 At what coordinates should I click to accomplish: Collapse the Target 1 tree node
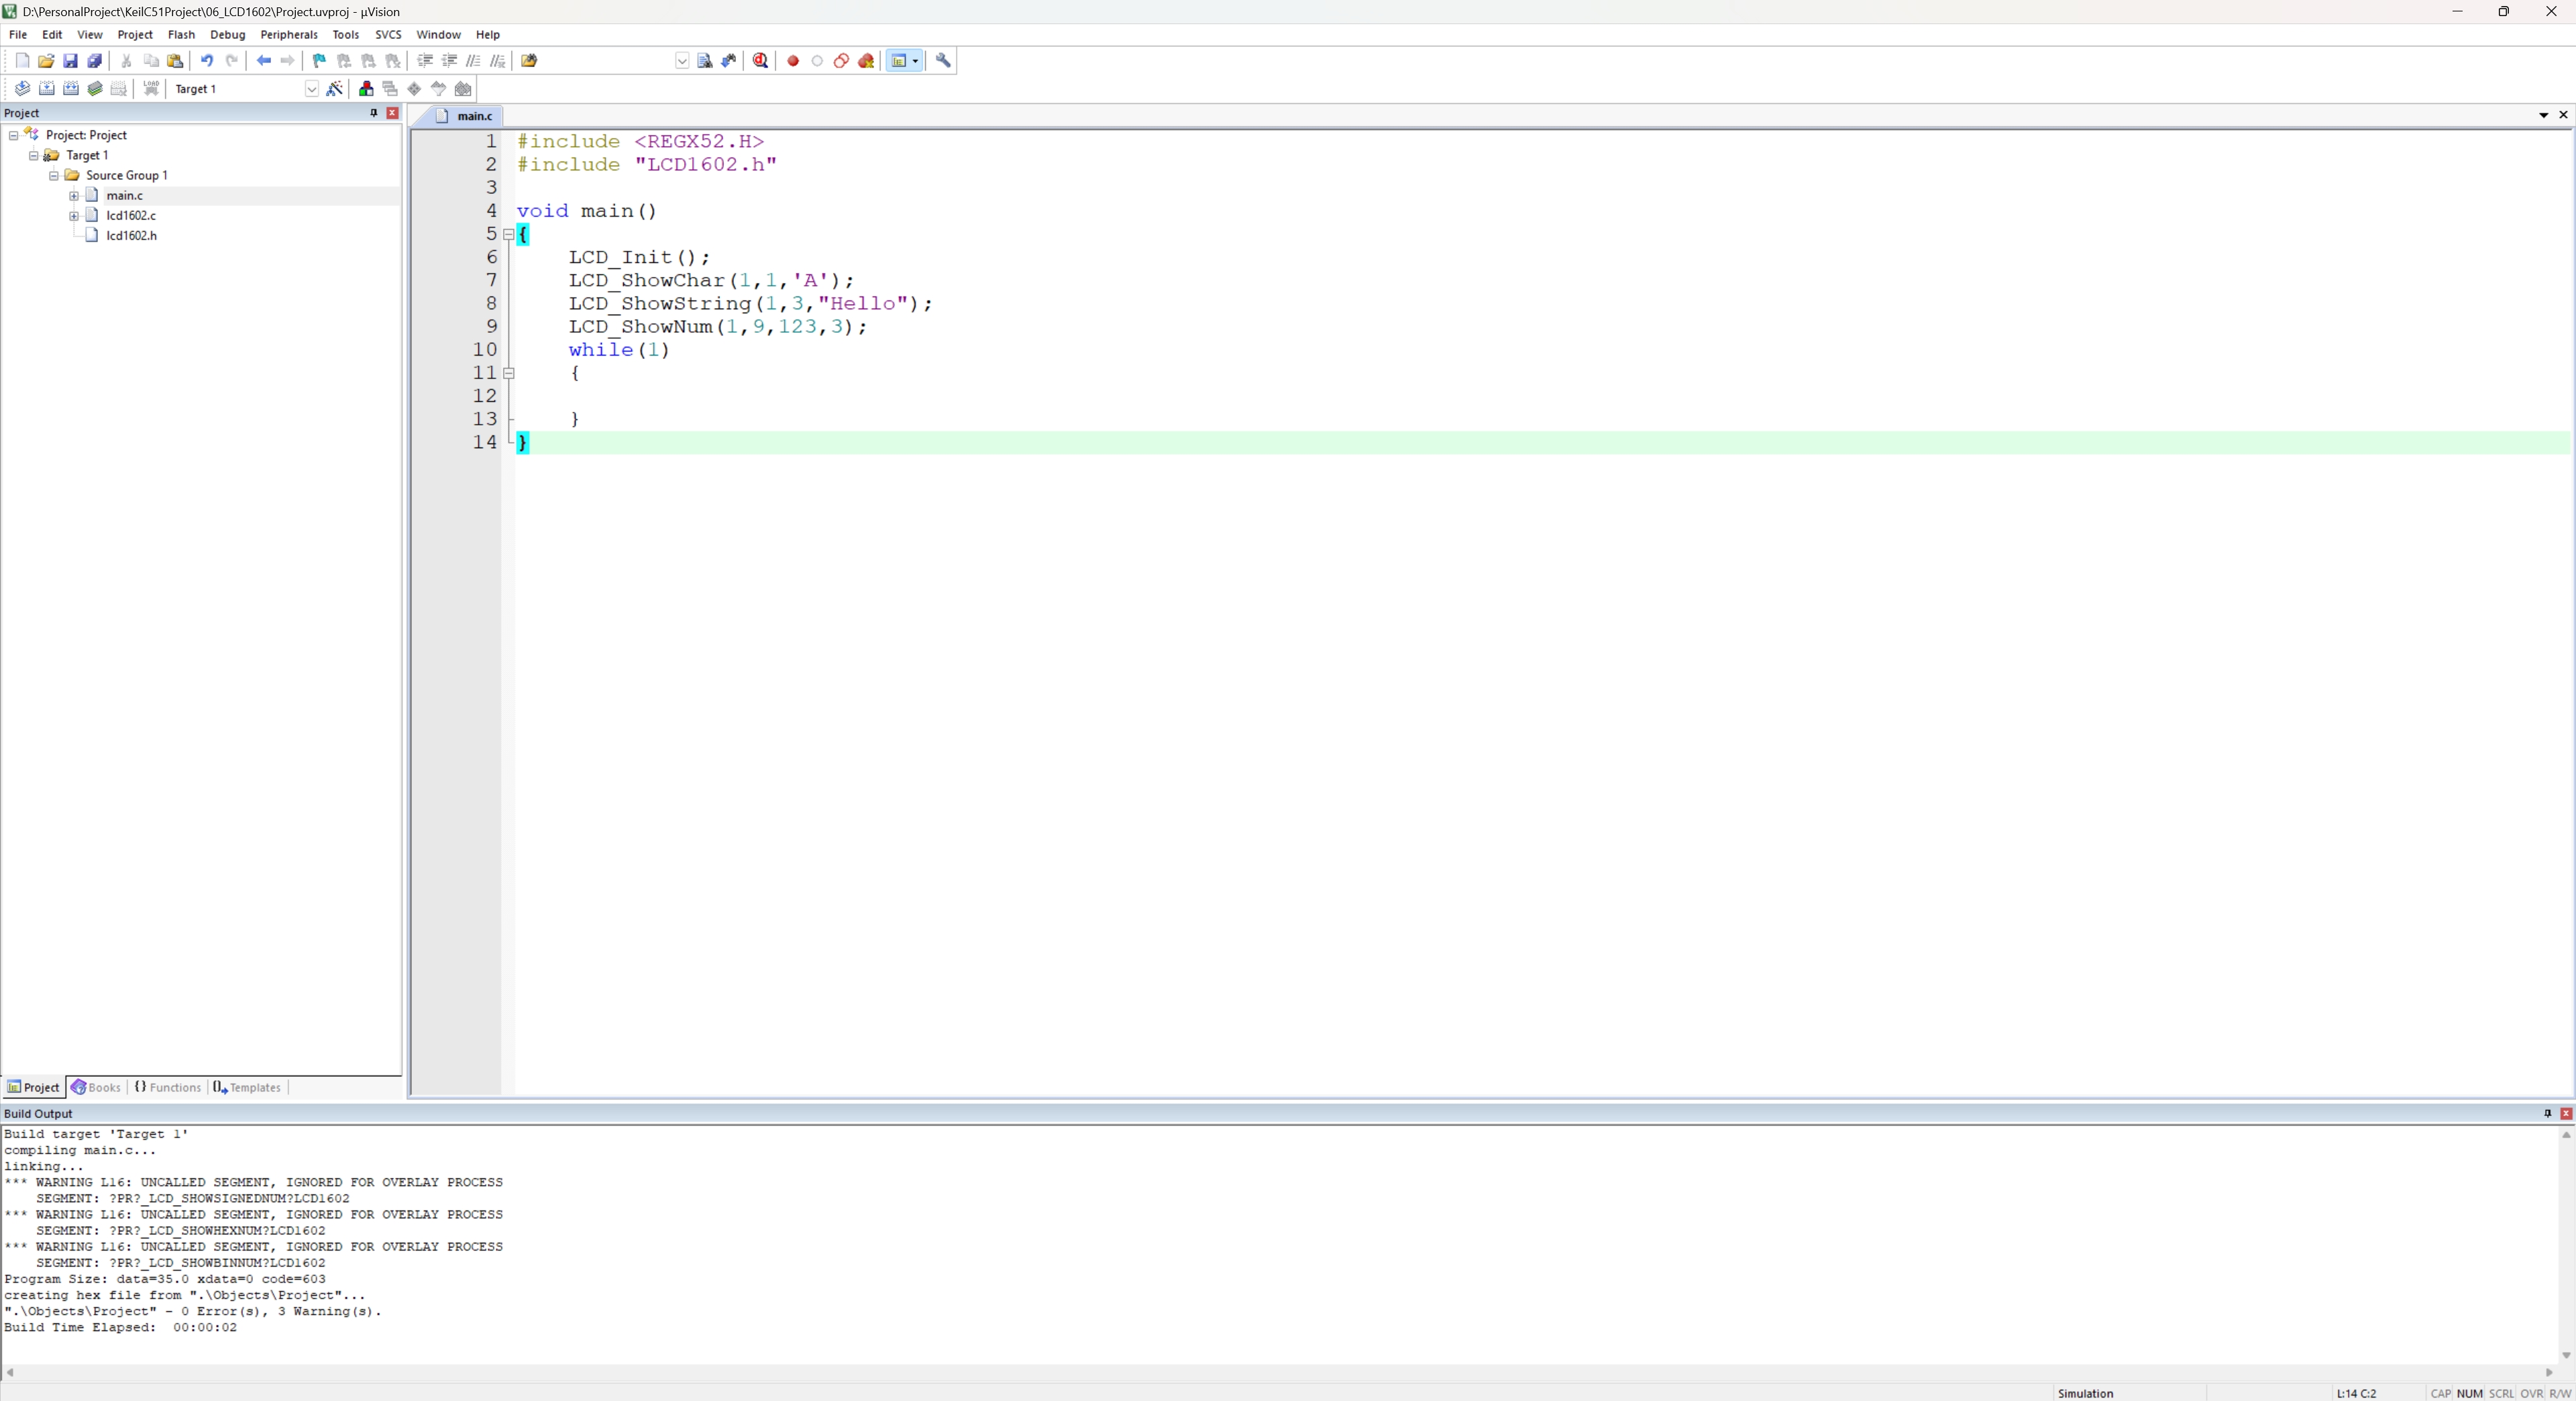tap(34, 155)
